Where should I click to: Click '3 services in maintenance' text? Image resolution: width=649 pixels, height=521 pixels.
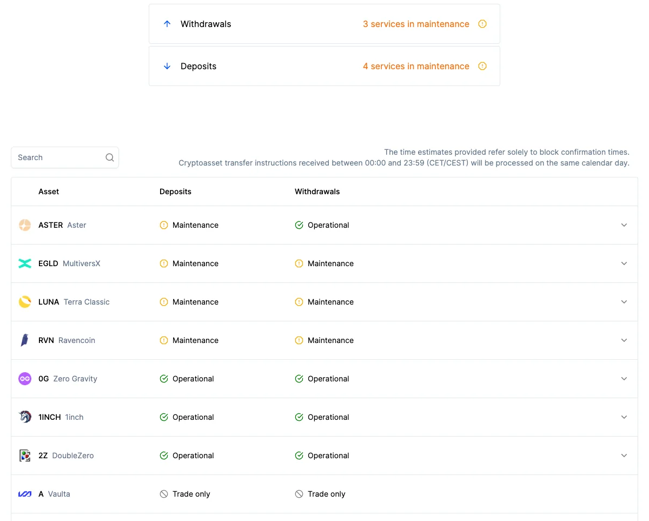click(x=416, y=24)
